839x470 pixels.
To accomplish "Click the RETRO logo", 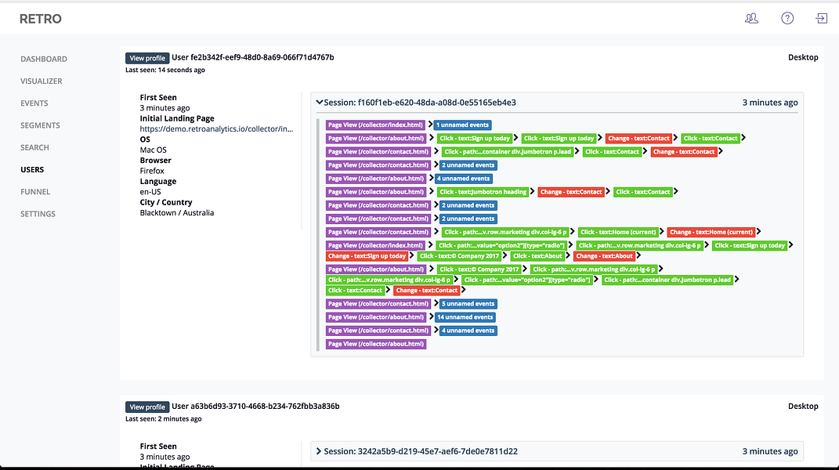I will (41, 19).
